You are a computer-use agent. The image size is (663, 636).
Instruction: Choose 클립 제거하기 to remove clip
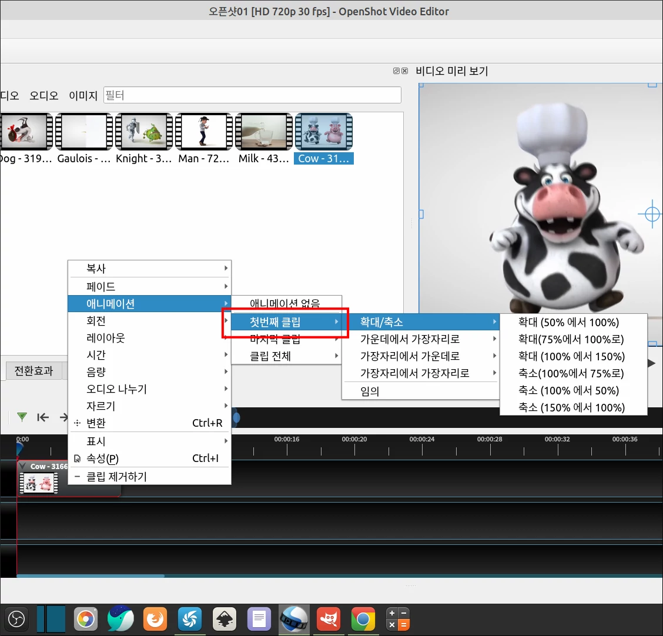149,477
